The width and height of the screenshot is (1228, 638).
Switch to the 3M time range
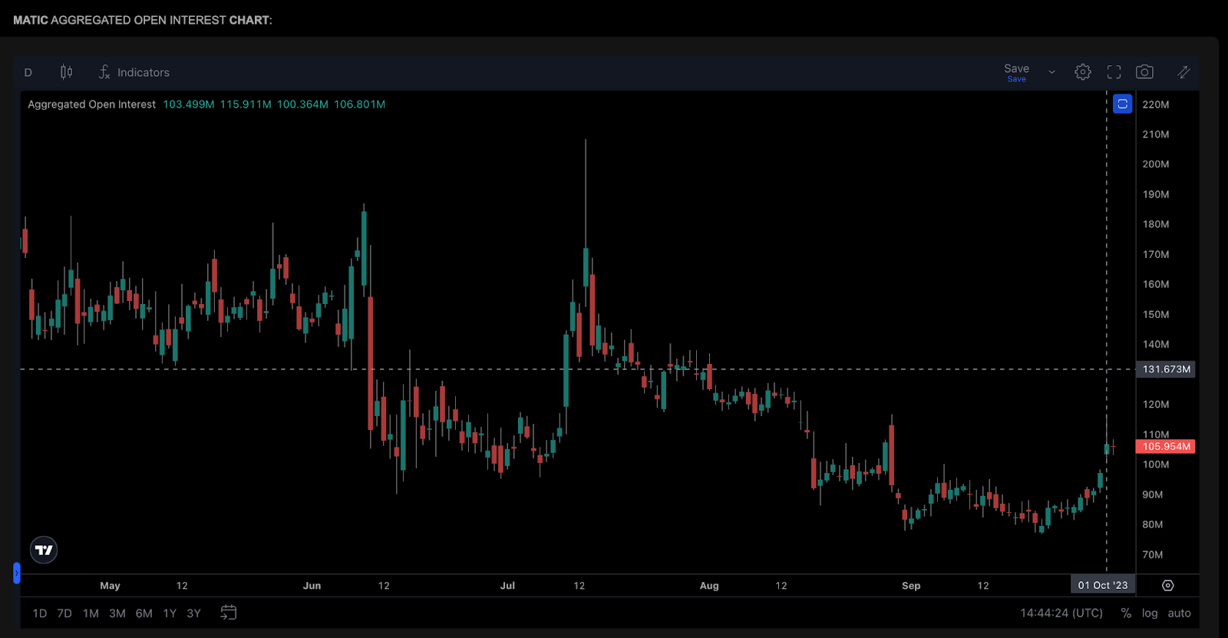pyautogui.click(x=117, y=613)
